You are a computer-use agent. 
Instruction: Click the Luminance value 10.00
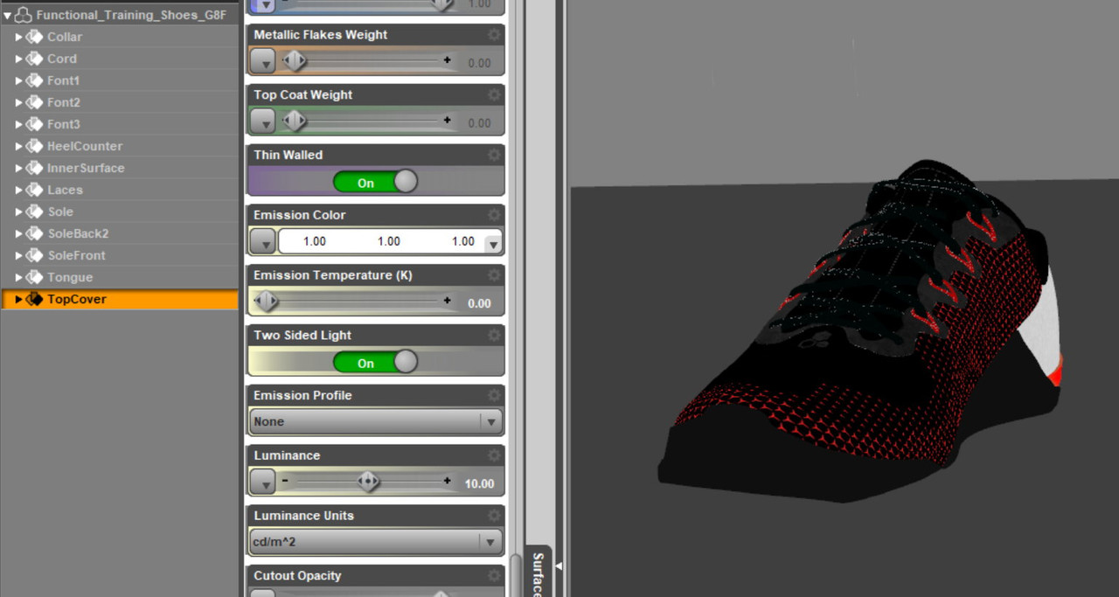click(x=479, y=483)
